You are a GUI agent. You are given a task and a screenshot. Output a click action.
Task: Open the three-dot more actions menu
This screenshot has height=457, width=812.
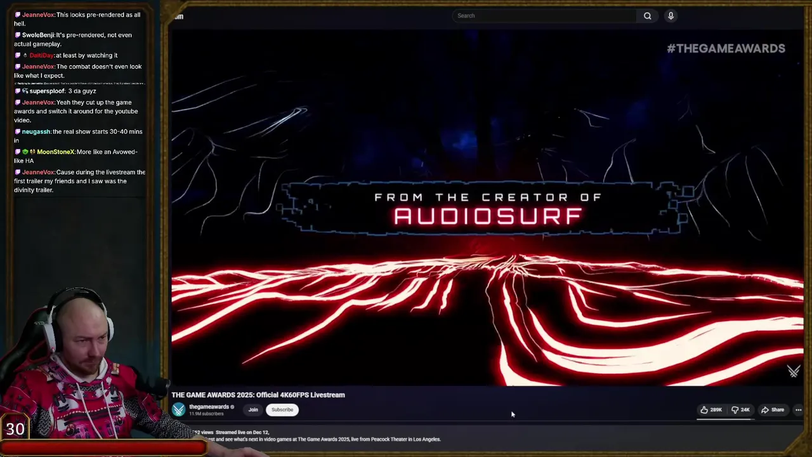click(x=798, y=410)
